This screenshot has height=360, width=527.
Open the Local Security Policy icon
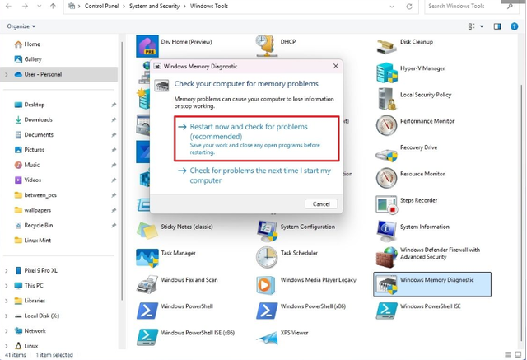point(387,99)
